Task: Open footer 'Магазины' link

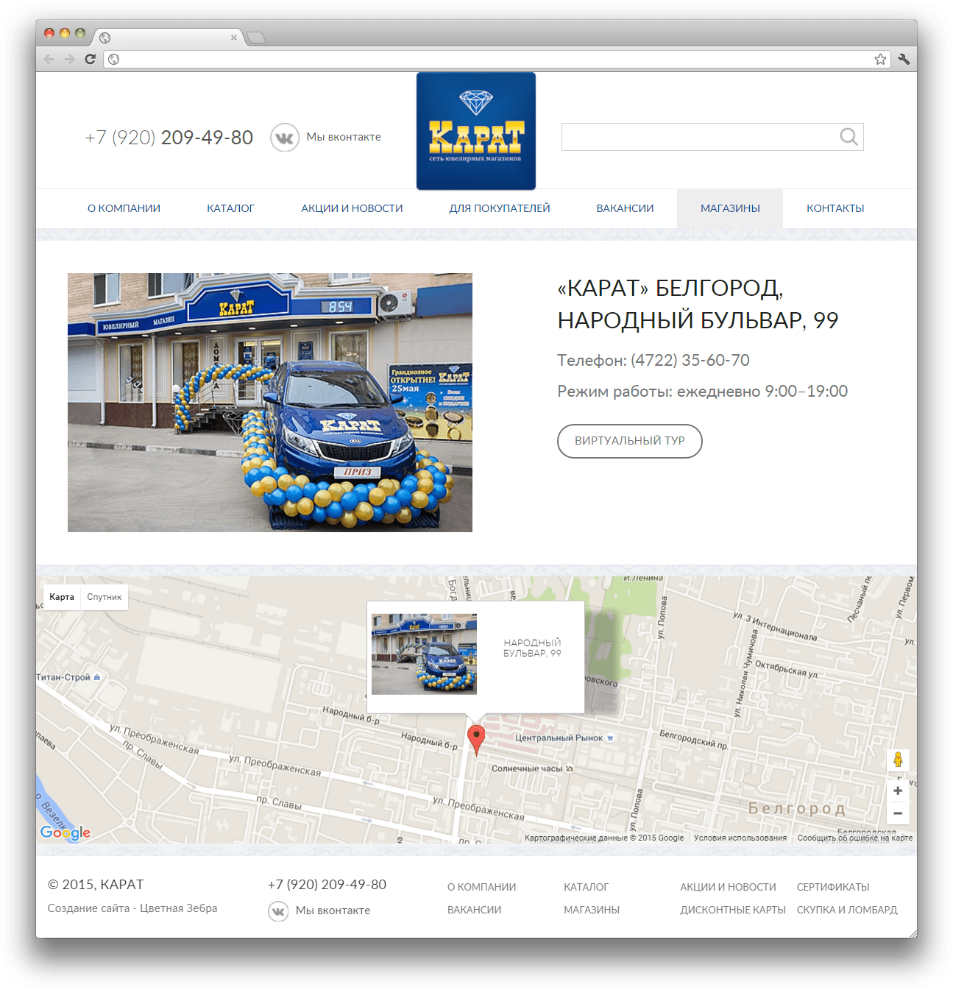Action: coord(592,910)
